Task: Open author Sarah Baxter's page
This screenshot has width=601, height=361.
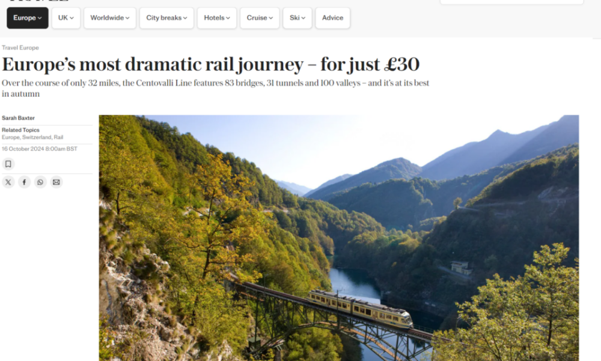Action: (x=18, y=118)
